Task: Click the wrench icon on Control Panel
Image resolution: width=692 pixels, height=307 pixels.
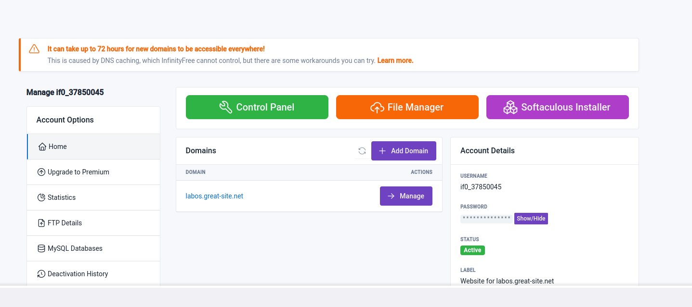Action: click(x=226, y=107)
